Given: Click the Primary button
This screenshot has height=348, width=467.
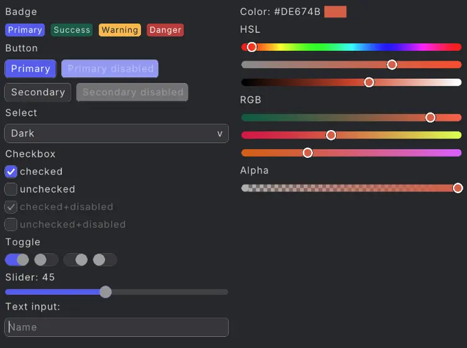Looking at the screenshot, I should (30, 69).
